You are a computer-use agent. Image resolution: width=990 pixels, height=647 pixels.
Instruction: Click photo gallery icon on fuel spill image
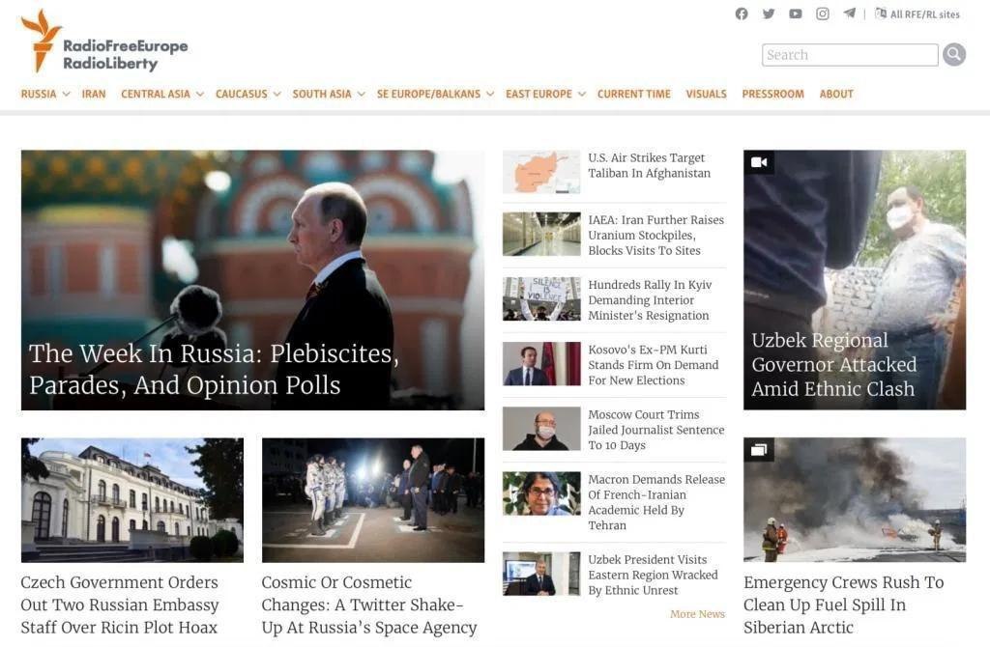(759, 450)
